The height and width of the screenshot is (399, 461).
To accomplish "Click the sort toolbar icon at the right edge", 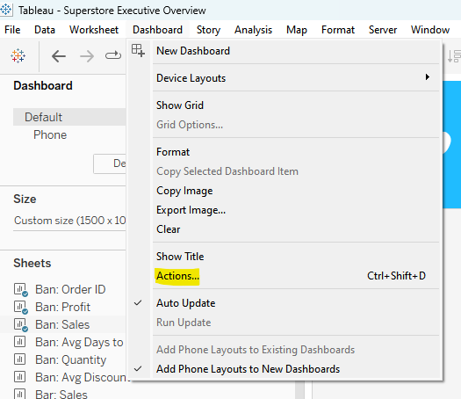I will click(454, 56).
